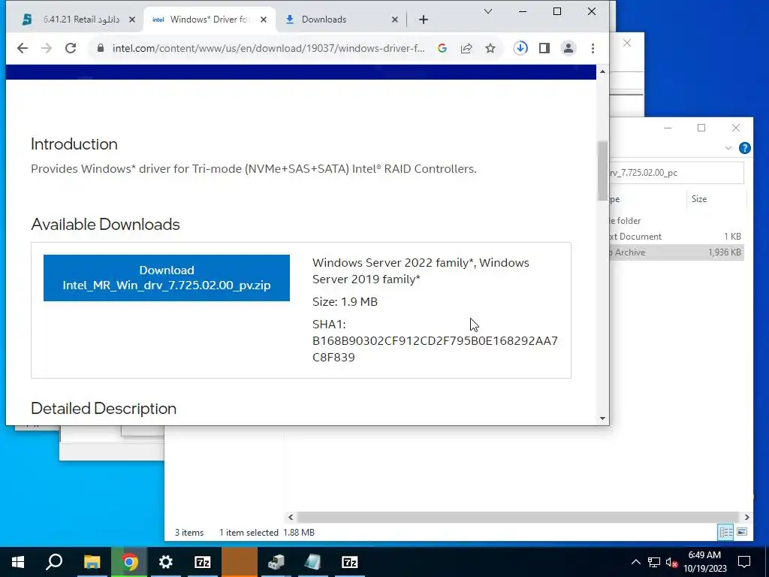Switch Explorer to Details view icon

pos(725,533)
